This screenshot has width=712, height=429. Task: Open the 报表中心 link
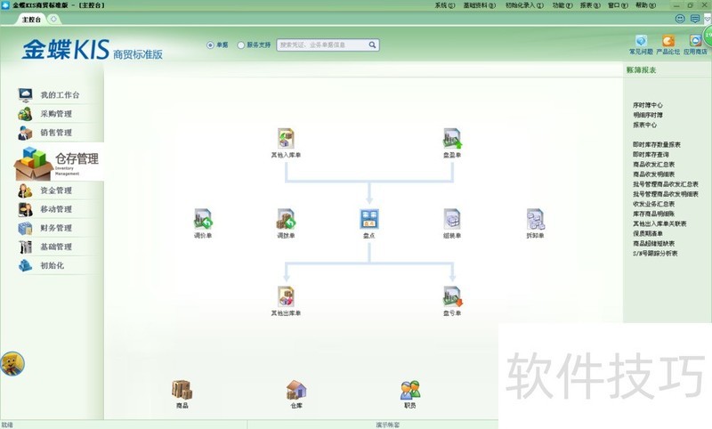point(644,125)
